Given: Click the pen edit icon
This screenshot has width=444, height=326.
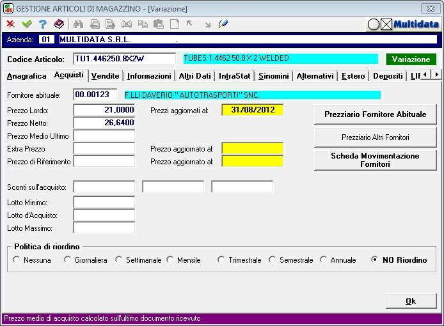Looking at the screenshot, I should click(223, 24).
